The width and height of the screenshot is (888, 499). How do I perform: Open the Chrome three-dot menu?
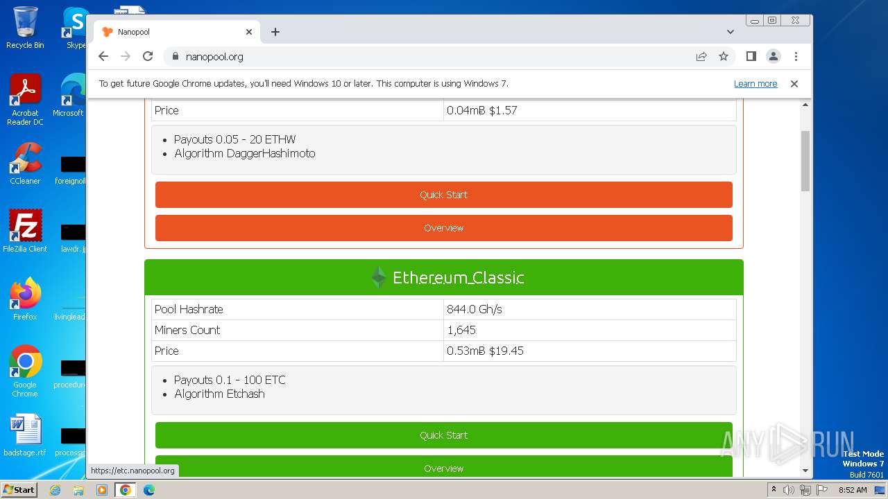(x=796, y=57)
